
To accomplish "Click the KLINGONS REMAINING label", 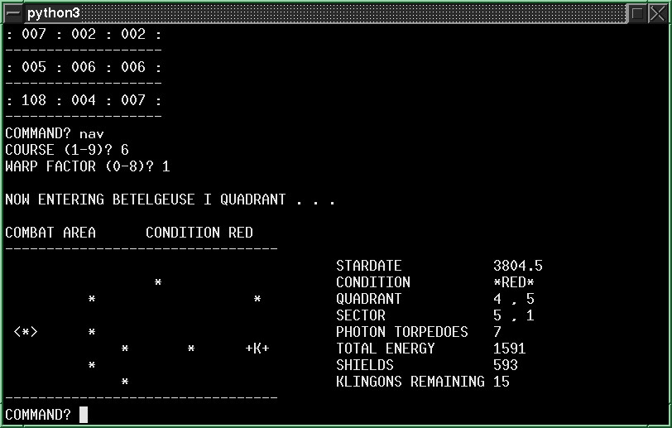I will pos(410,382).
